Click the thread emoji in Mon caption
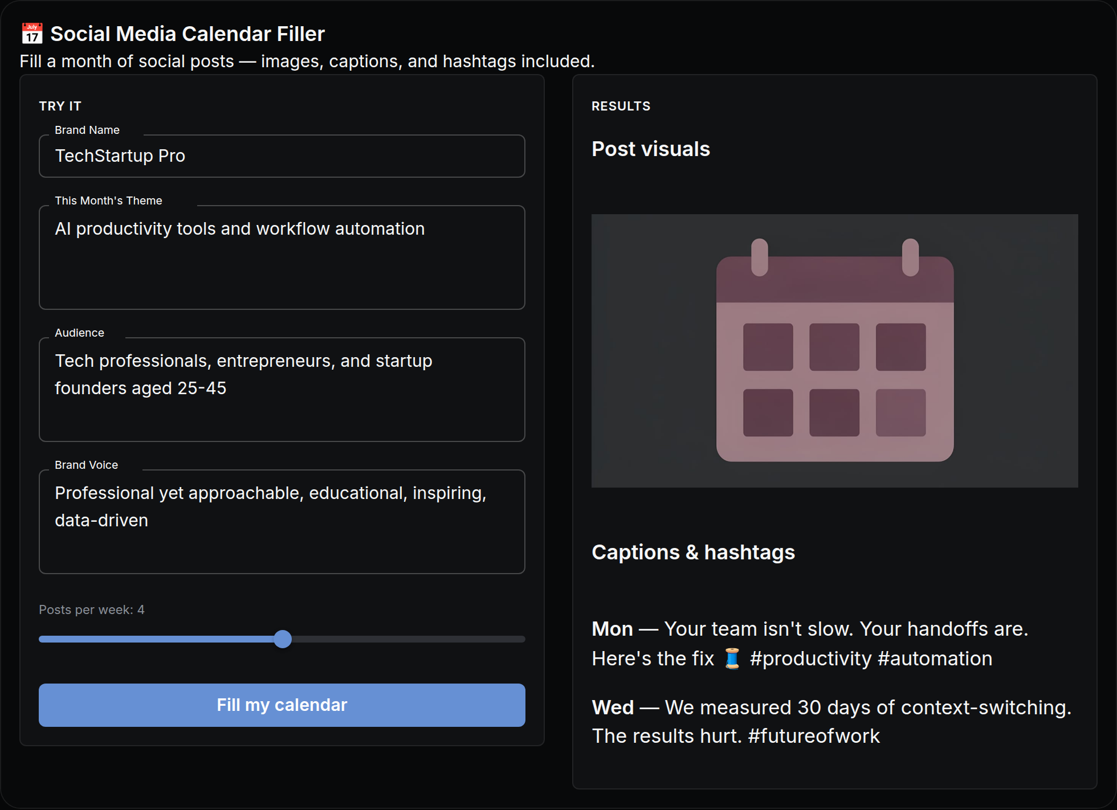1117x810 pixels. (x=732, y=658)
